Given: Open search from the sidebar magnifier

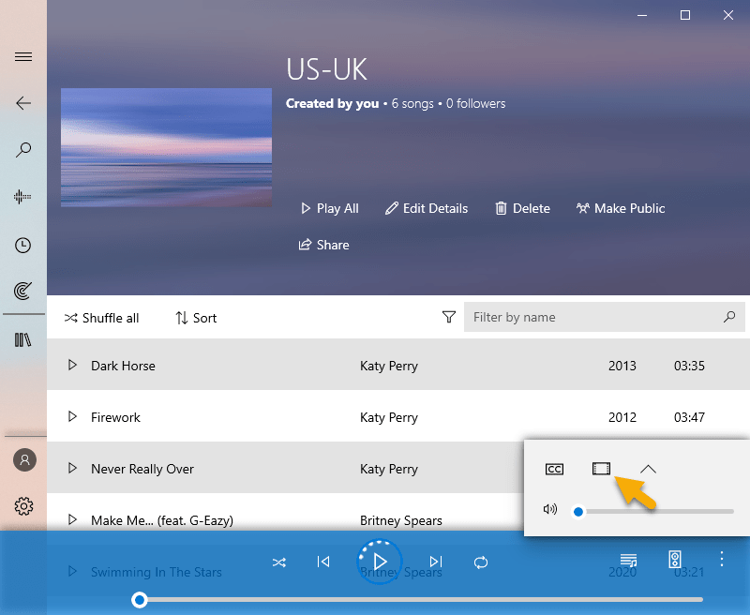Looking at the screenshot, I should click(23, 150).
